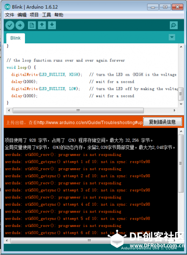This screenshot has height=255, width=187.
Task: Click the 'void loop() {' code line
Action: pos(22,67)
